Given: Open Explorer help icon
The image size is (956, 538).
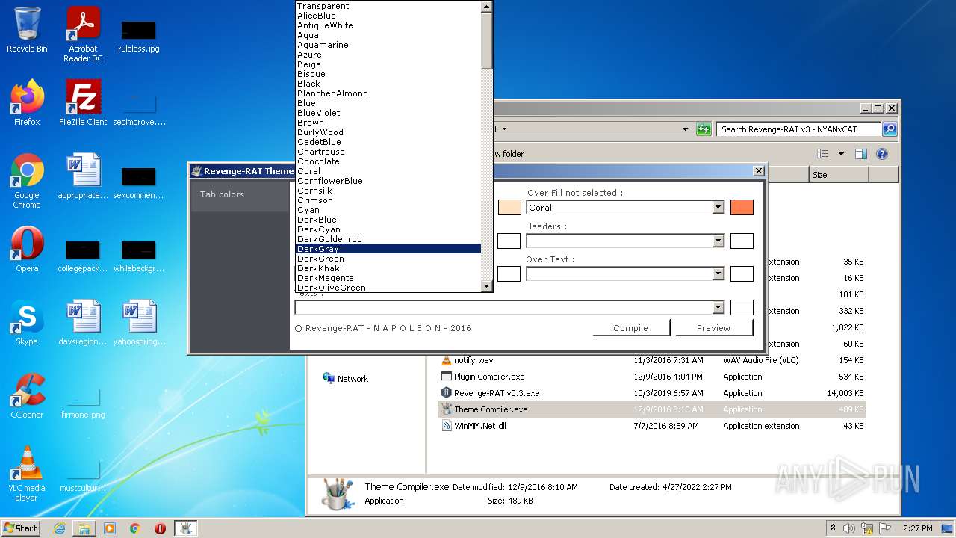Looking at the screenshot, I should pos(882,154).
